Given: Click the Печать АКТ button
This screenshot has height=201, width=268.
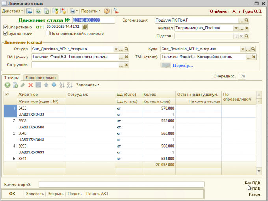Looking at the screenshot, I should (x=97, y=194).
